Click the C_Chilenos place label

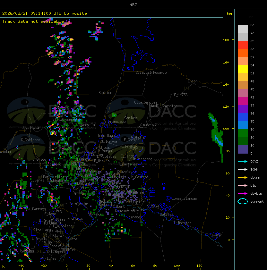pos(30,140)
